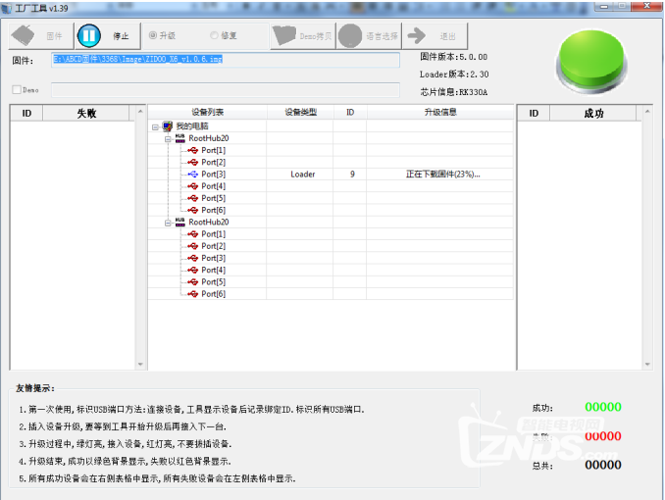
Task: Click the first RootHub20 hub icon
Action: 180,138
